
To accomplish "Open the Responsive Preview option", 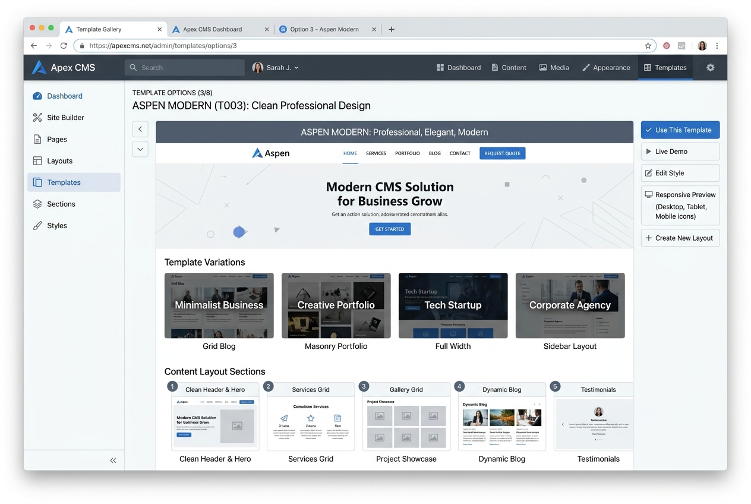I will point(680,206).
